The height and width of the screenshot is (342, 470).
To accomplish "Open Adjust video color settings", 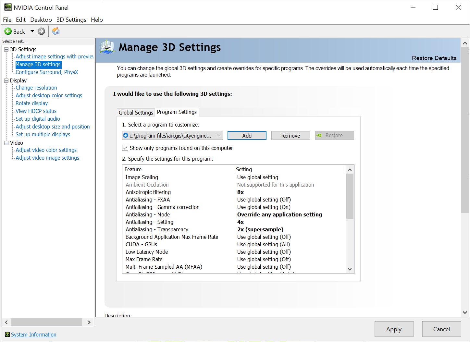I will [46, 150].
